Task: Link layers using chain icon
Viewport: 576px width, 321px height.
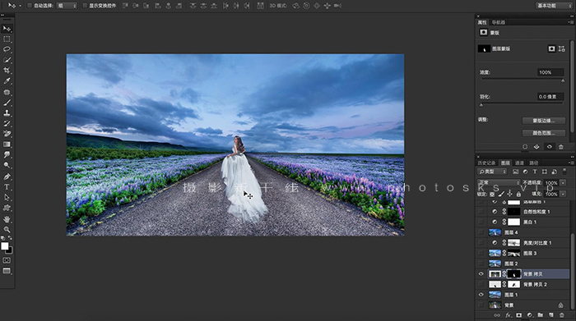Action: pos(497,315)
